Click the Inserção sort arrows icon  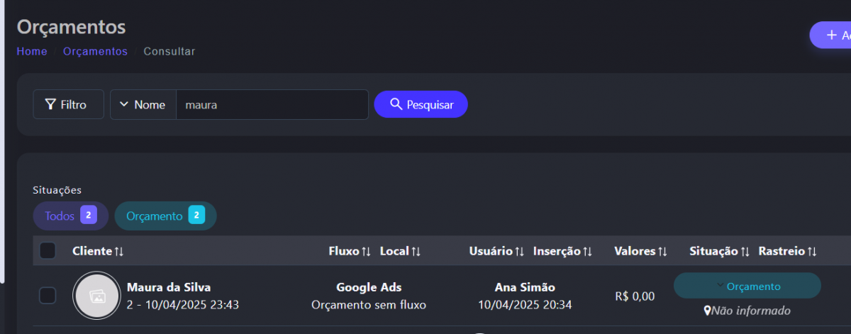[587, 252]
